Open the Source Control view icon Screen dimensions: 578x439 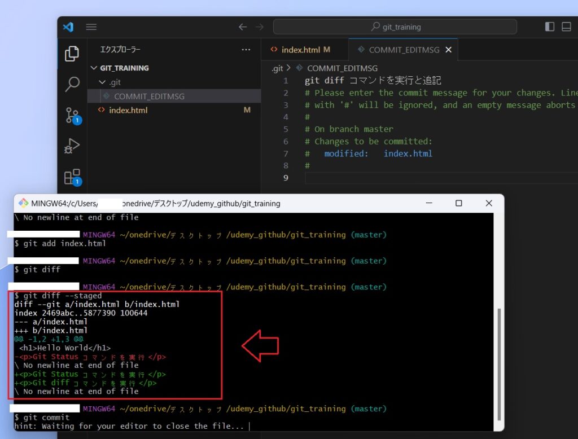click(72, 115)
